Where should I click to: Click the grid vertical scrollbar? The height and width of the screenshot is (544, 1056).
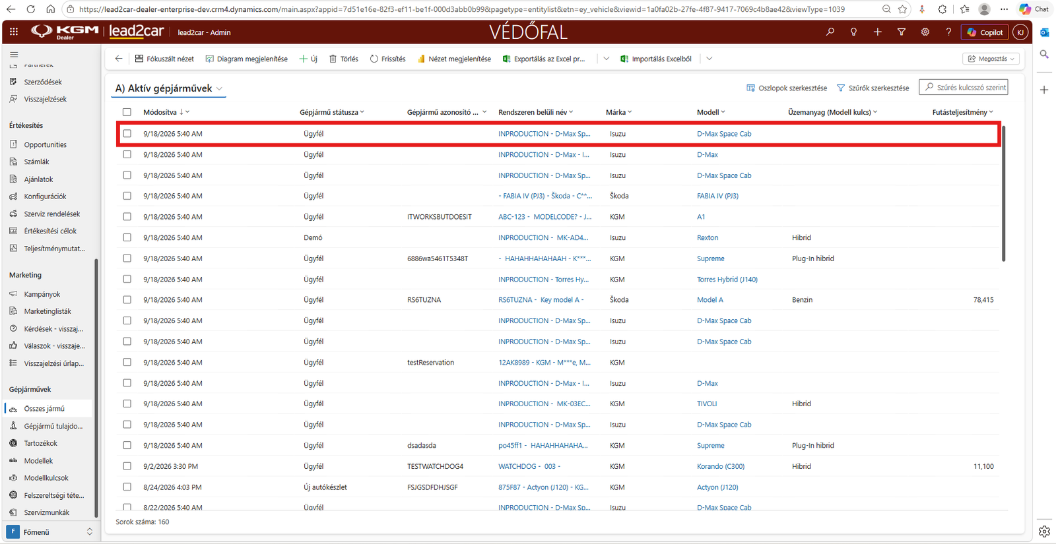pos(1004,193)
